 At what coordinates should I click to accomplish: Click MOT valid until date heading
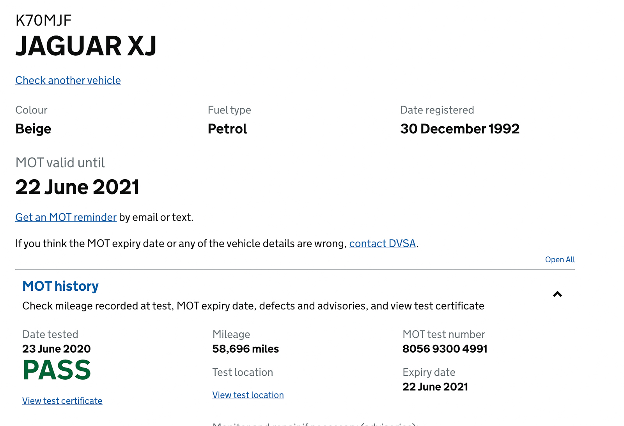[x=77, y=187]
